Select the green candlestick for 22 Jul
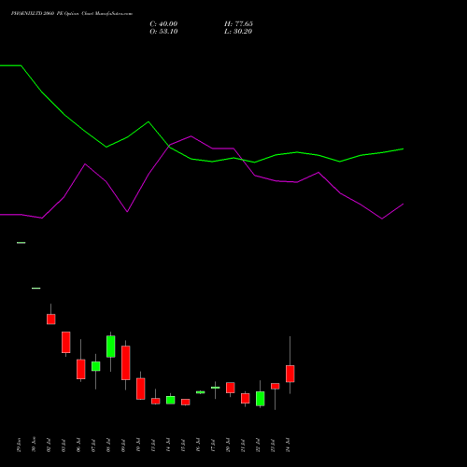This screenshot has width=467, height=467. [261, 399]
